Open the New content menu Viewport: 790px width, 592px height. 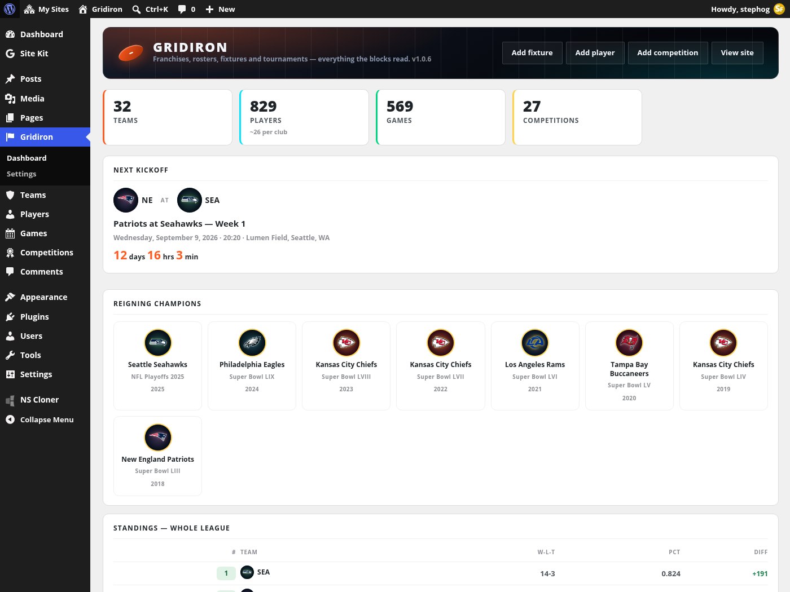(220, 9)
